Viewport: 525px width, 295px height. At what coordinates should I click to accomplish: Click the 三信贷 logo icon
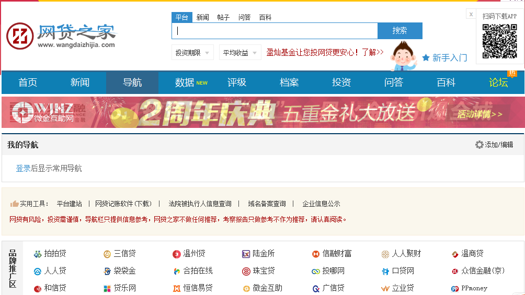[x=107, y=254]
